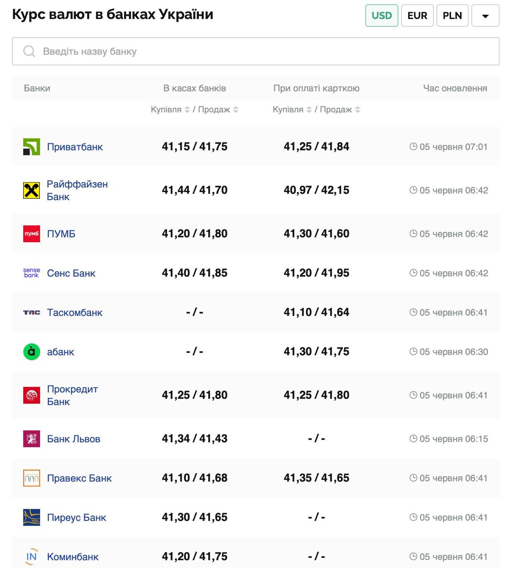Click the Sense Bank logo icon
Viewport: 515px width, 568px height.
tap(32, 273)
